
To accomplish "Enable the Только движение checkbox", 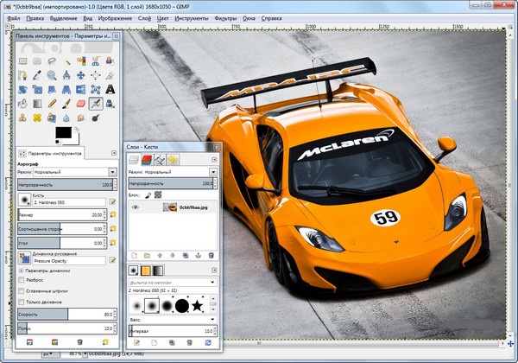I will 21,302.
